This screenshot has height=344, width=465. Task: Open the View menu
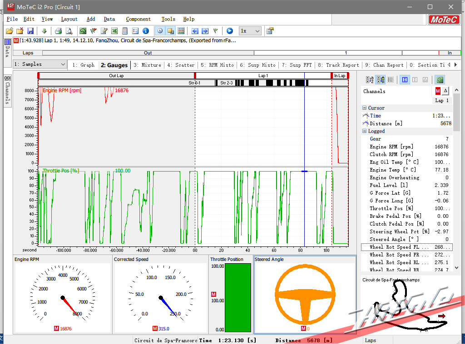tap(47, 19)
